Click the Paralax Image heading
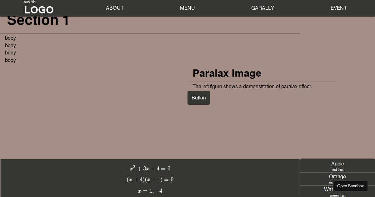 pyautogui.click(x=227, y=73)
